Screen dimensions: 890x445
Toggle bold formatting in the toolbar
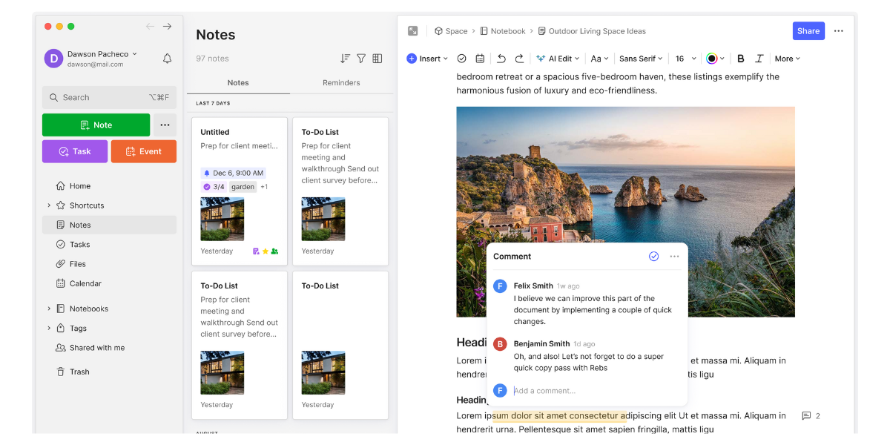[740, 58]
